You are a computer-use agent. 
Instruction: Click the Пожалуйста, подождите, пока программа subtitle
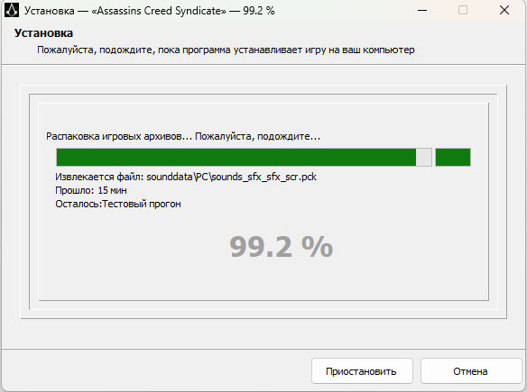[226, 50]
